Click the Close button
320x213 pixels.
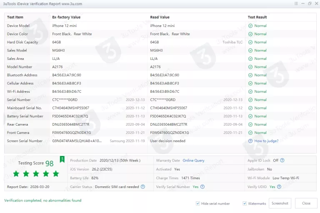tap(306, 203)
